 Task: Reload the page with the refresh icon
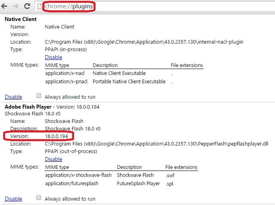(x=27, y=6)
